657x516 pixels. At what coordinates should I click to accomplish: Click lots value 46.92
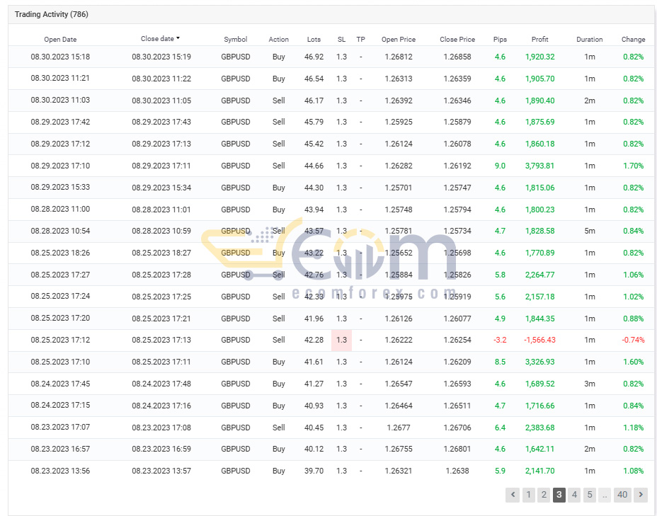314,57
